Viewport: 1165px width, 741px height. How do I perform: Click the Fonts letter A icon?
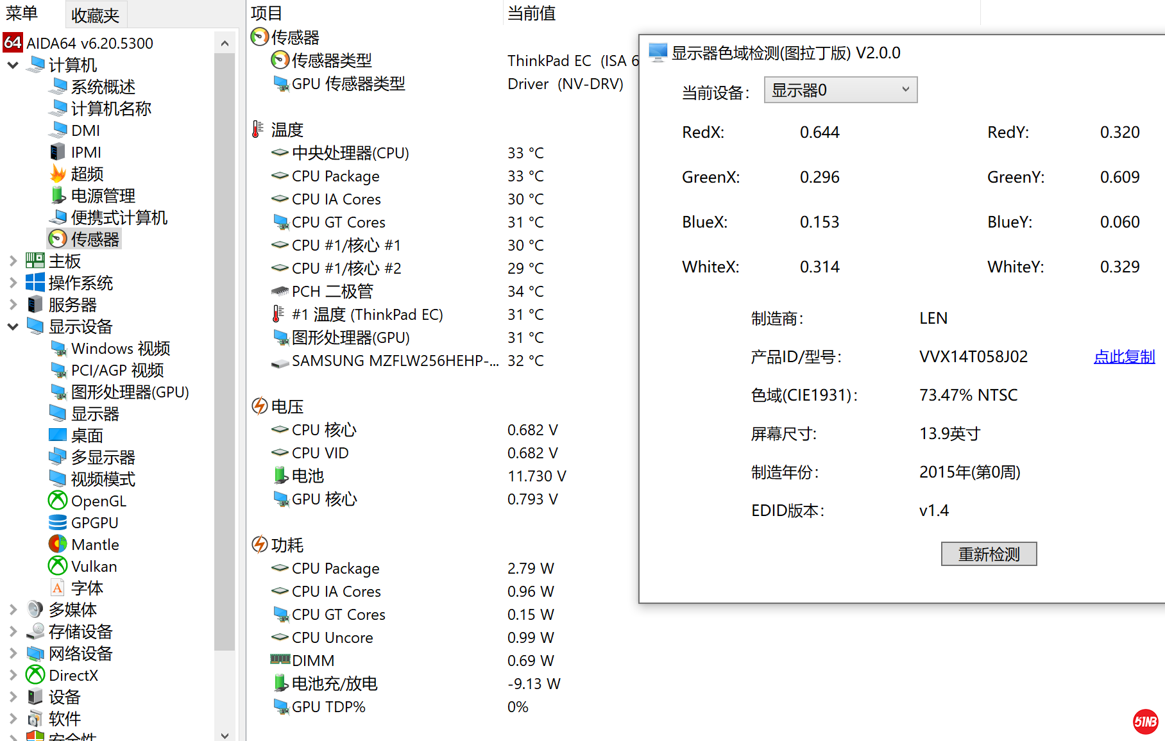point(58,588)
